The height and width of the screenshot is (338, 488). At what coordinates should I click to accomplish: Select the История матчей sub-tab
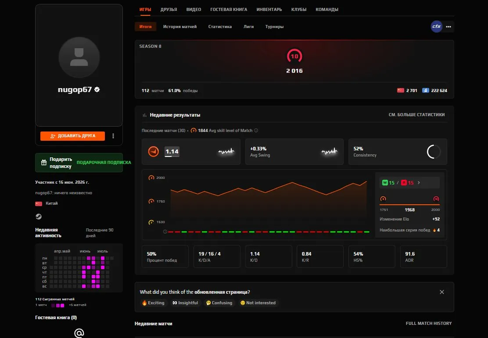point(180,27)
